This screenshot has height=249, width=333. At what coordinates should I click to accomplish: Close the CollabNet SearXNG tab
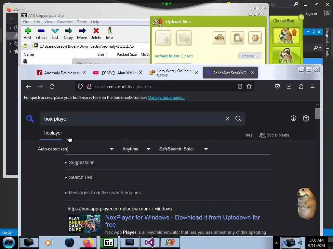pyautogui.click(x=252, y=73)
